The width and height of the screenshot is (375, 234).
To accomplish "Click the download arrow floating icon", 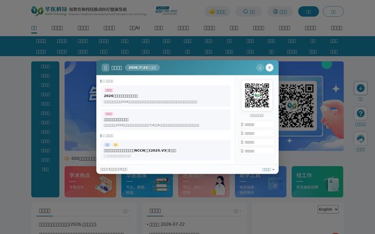I will coord(360,88).
